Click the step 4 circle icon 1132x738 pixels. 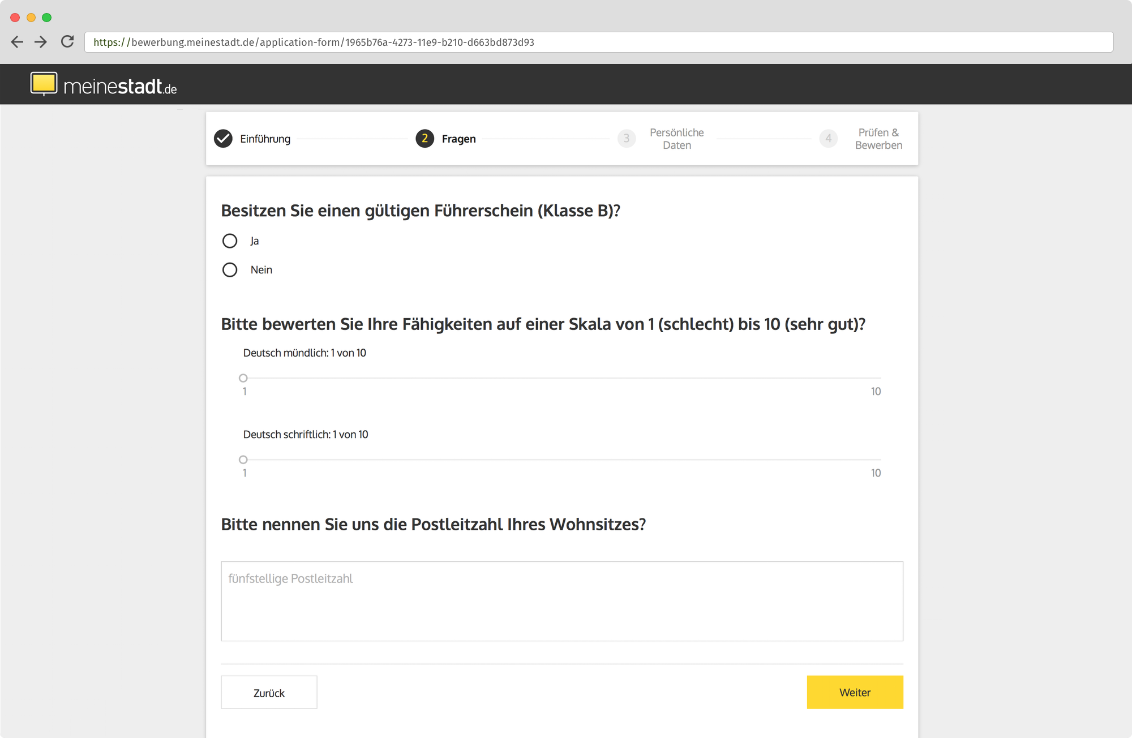[828, 139]
